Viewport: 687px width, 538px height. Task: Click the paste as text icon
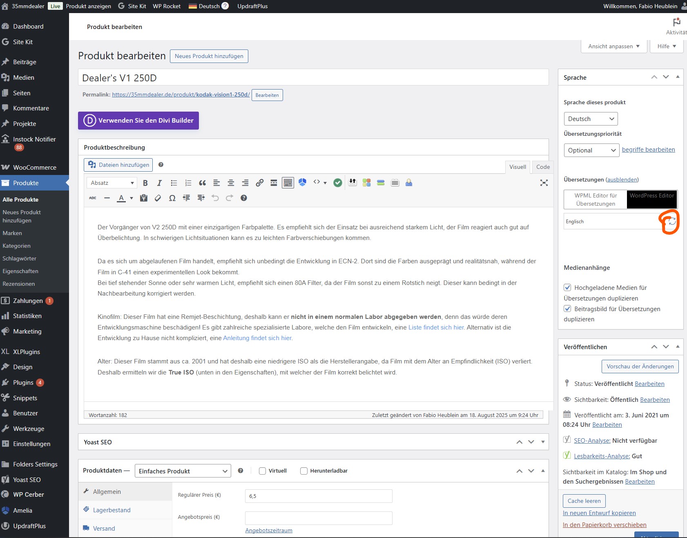143,198
